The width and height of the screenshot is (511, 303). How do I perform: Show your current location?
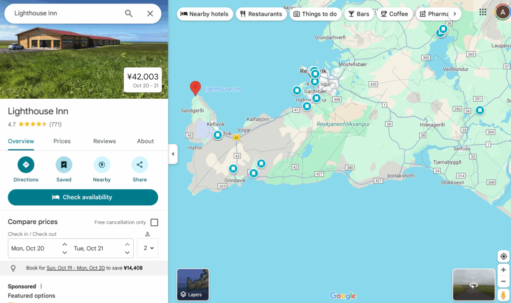click(504, 257)
